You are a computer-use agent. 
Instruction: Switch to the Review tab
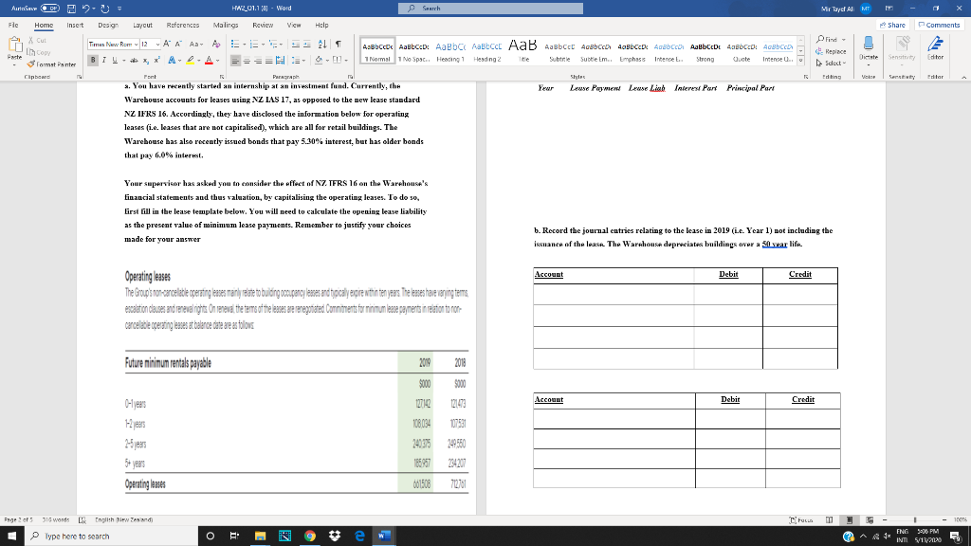[x=263, y=25]
